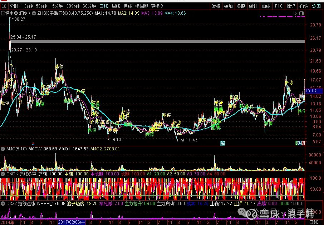This screenshot has width=324, height=225.
Task: Click the 23.27 - 23.10 gap label
Action: [24, 50]
